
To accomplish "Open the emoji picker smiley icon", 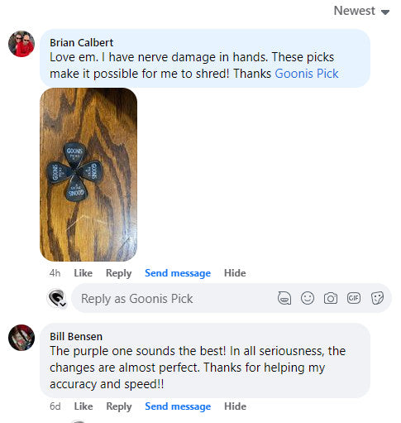I will (308, 298).
